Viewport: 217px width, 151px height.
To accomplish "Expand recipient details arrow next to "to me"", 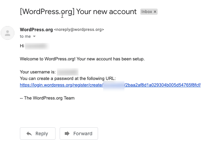I will [34, 36].
